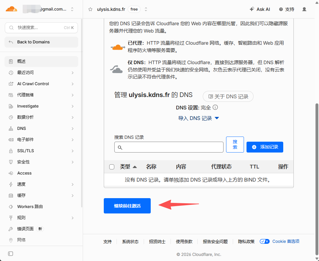
Task: Open Workers 路由 menu item
Action: point(41,207)
